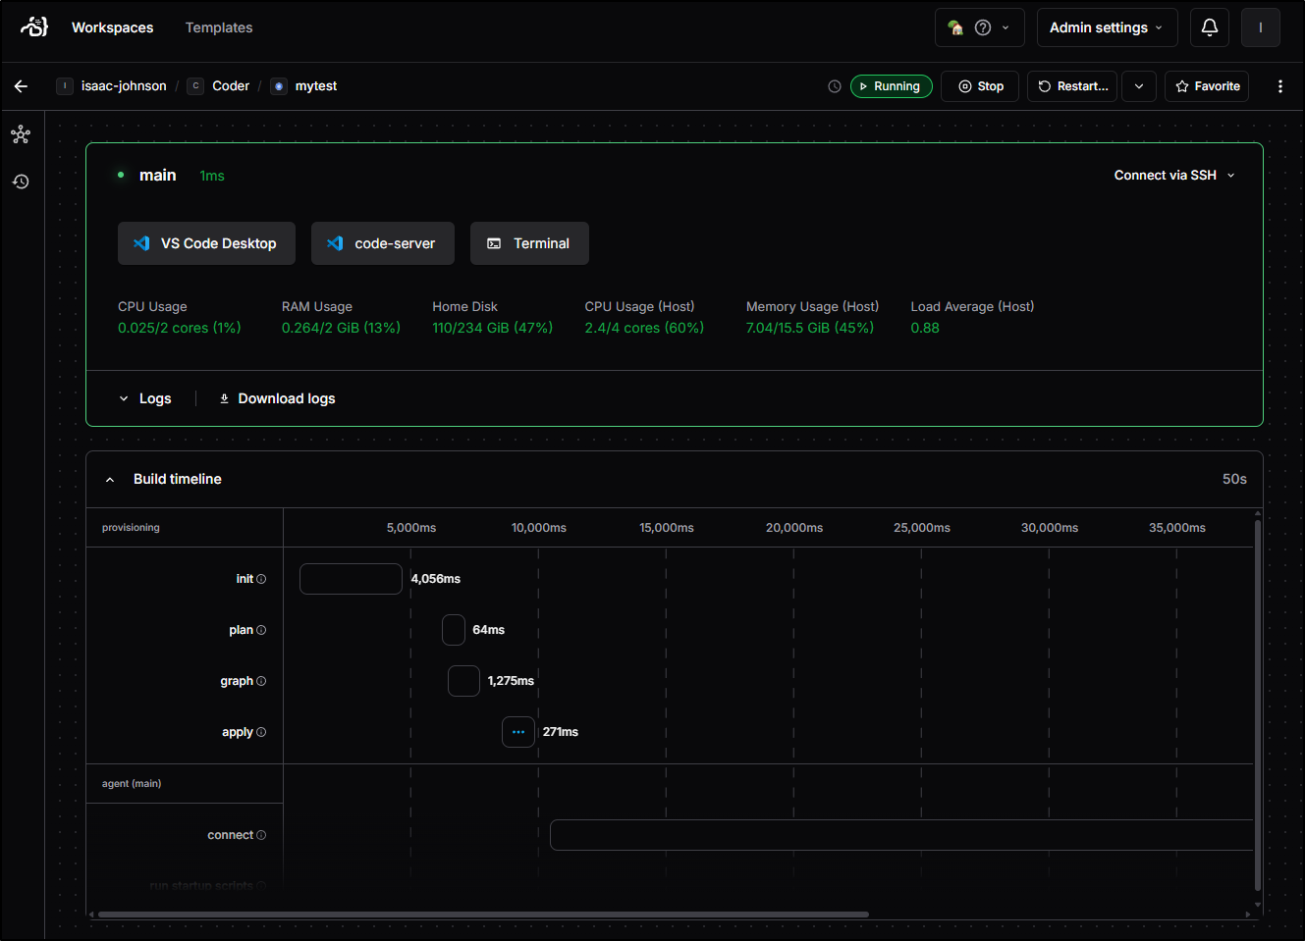Collapse the Build timeline panel
Screen dimensions: 1305x941
(110, 480)
